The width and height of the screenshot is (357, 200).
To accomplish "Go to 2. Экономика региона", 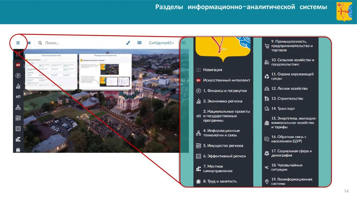I will pyautogui.click(x=223, y=101).
